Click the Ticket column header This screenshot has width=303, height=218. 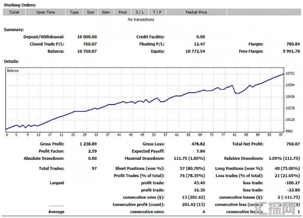14,12
